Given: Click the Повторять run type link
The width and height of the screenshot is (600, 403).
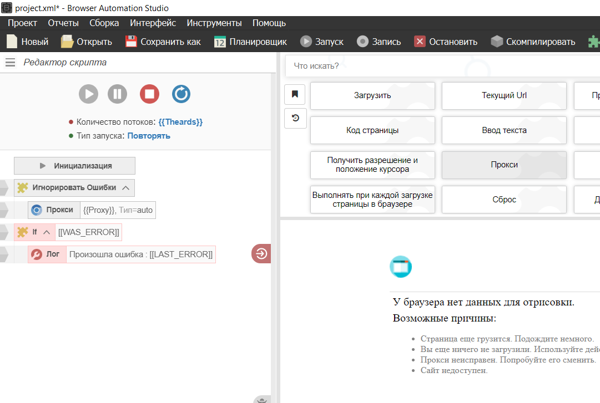Looking at the screenshot, I should 149,136.
